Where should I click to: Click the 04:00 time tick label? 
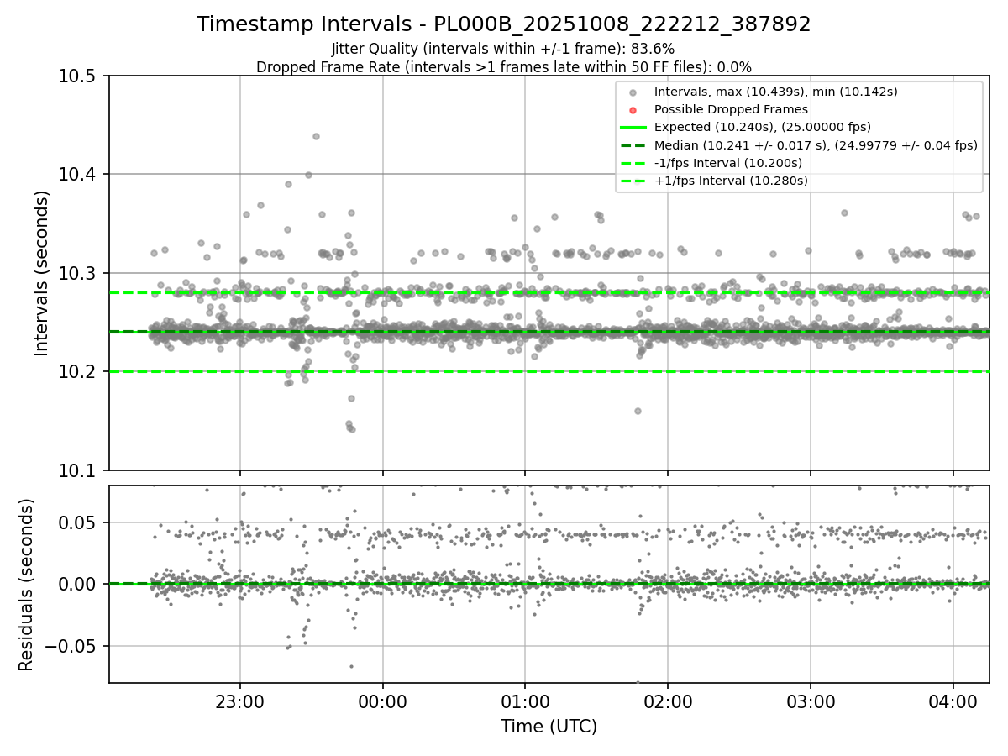click(953, 701)
